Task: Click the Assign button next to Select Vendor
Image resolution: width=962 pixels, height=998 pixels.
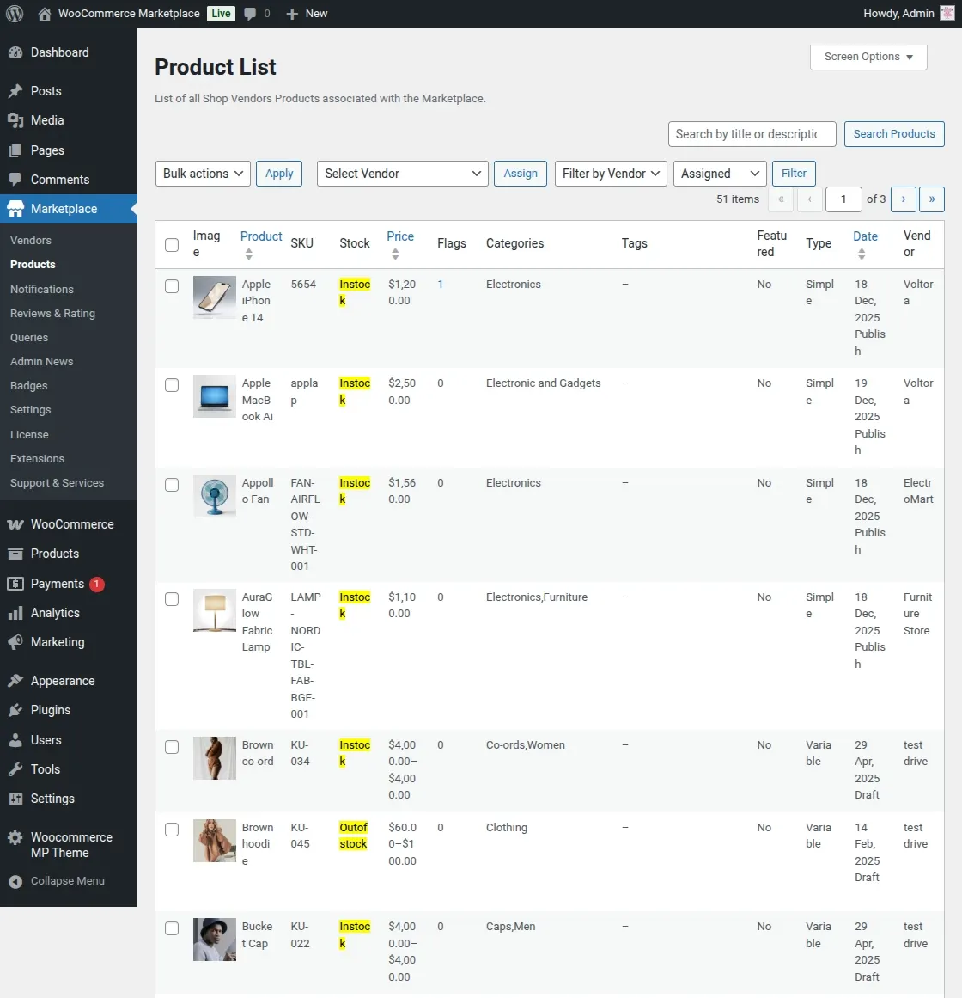Action: [520, 173]
